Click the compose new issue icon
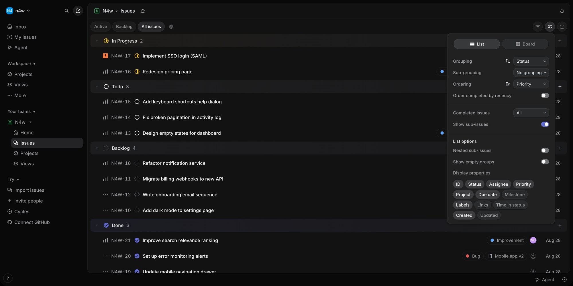Image resolution: width=573 pixels, height=286 pixels. click(78, 11)
